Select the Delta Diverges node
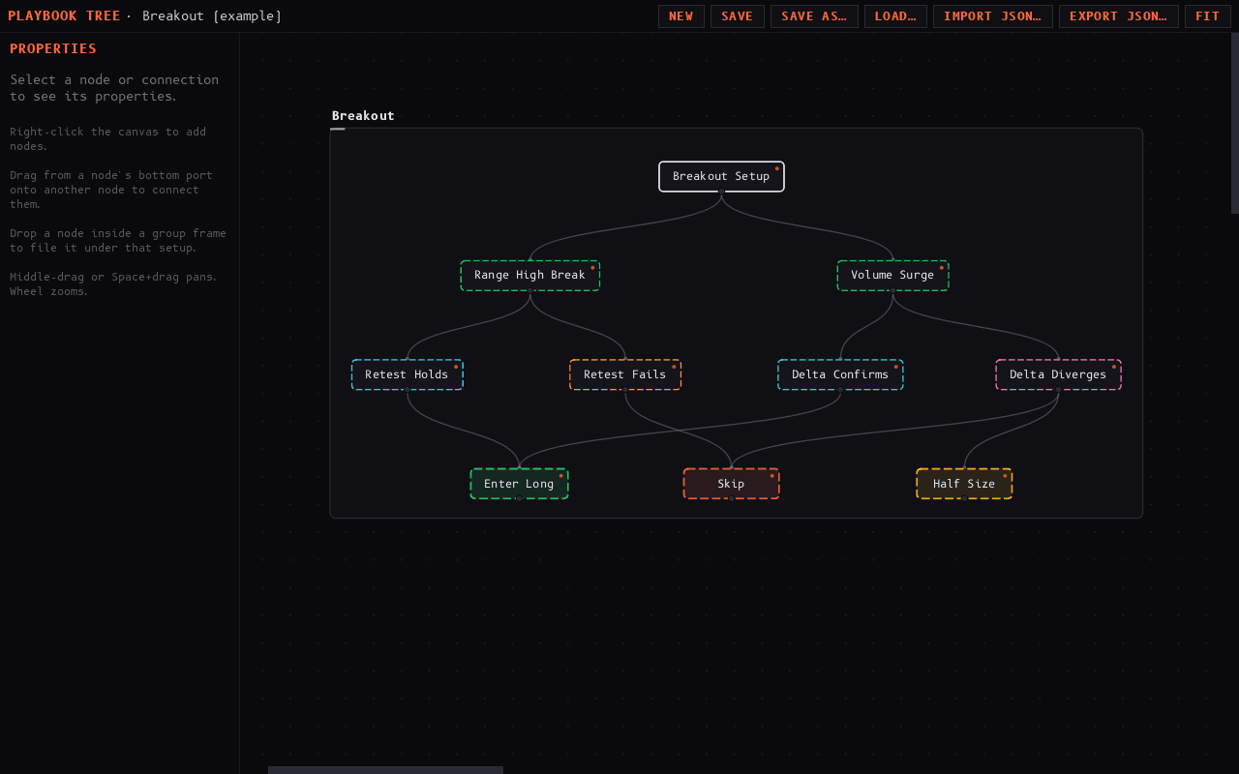Image resolution: width=1239 pixels, height=774 pixels. [1058, 375]
